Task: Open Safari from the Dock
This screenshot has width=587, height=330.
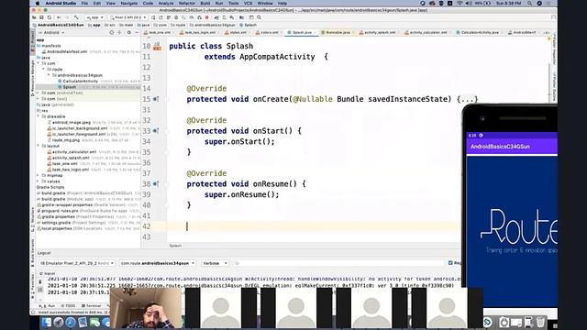Action: (x=71, y=322)
